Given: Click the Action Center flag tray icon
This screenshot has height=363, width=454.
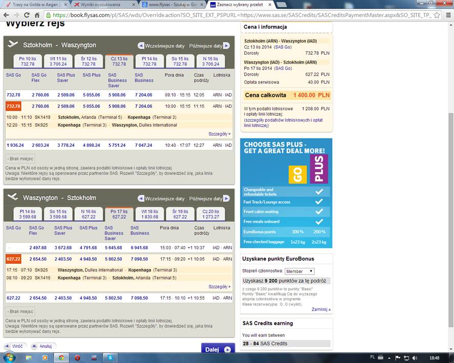Looking at the screenshot, I should pyautogui.click(x=398, y=358).
